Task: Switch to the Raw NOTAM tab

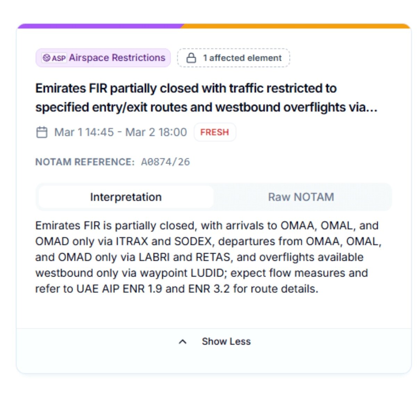Action: coord(301,197)
